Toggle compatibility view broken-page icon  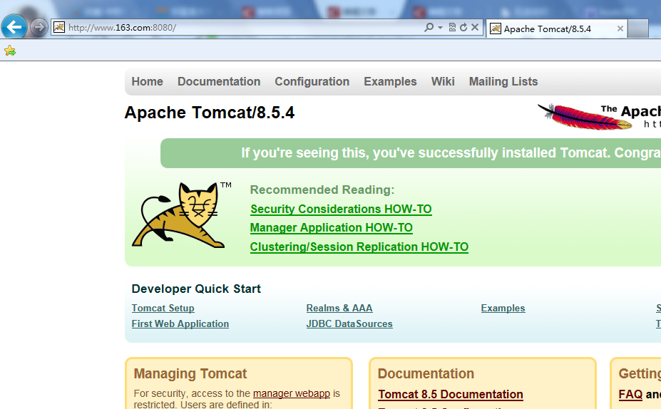click(x=452, y=27)
